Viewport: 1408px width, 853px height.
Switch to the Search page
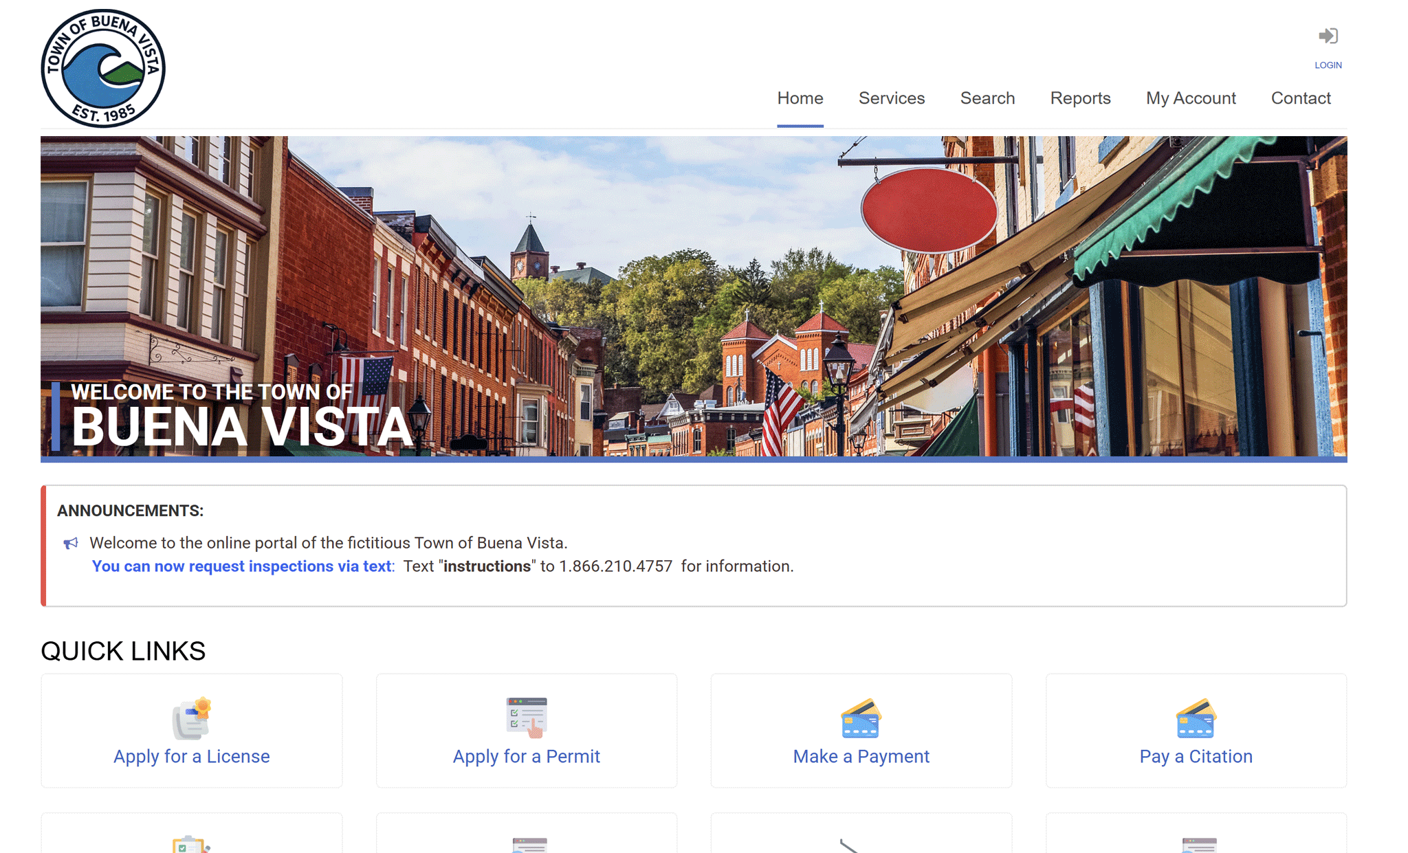coord(987,98)
